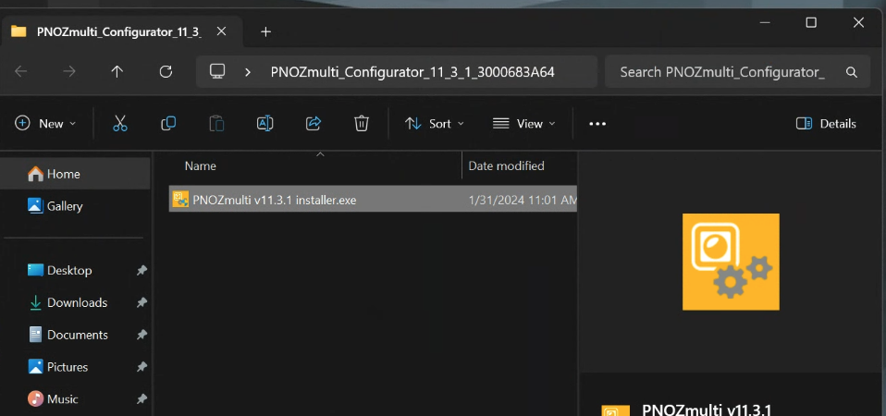Unpin Pictures using its pin icon
The image size is (886, 416).
142,367
